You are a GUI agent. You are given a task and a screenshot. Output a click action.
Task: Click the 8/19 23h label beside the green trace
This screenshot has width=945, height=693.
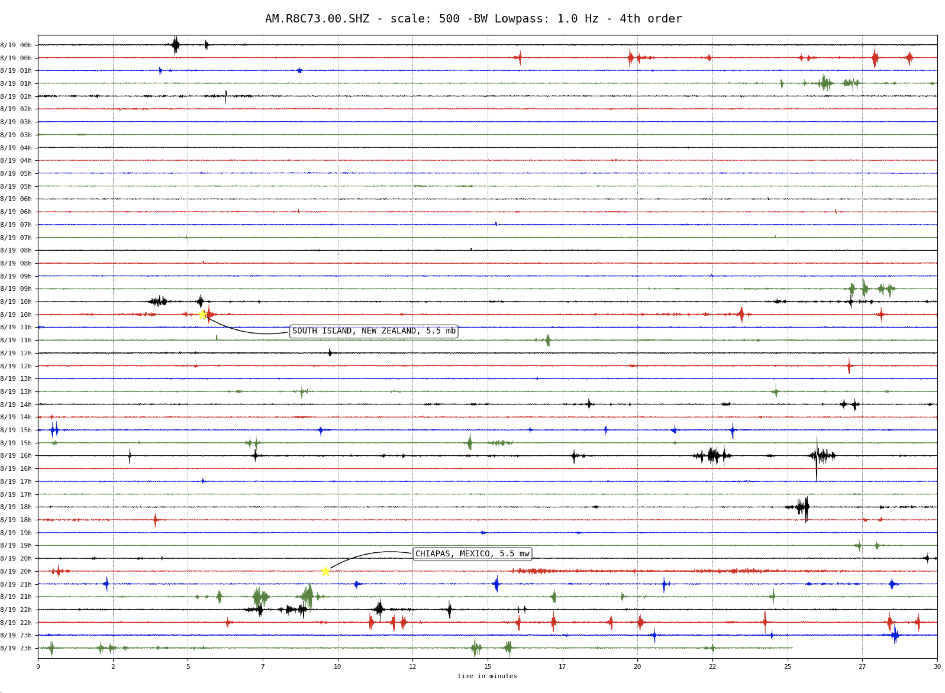16,648
